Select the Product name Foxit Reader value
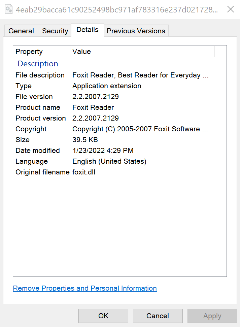240x327 pixels. point(93,107)
